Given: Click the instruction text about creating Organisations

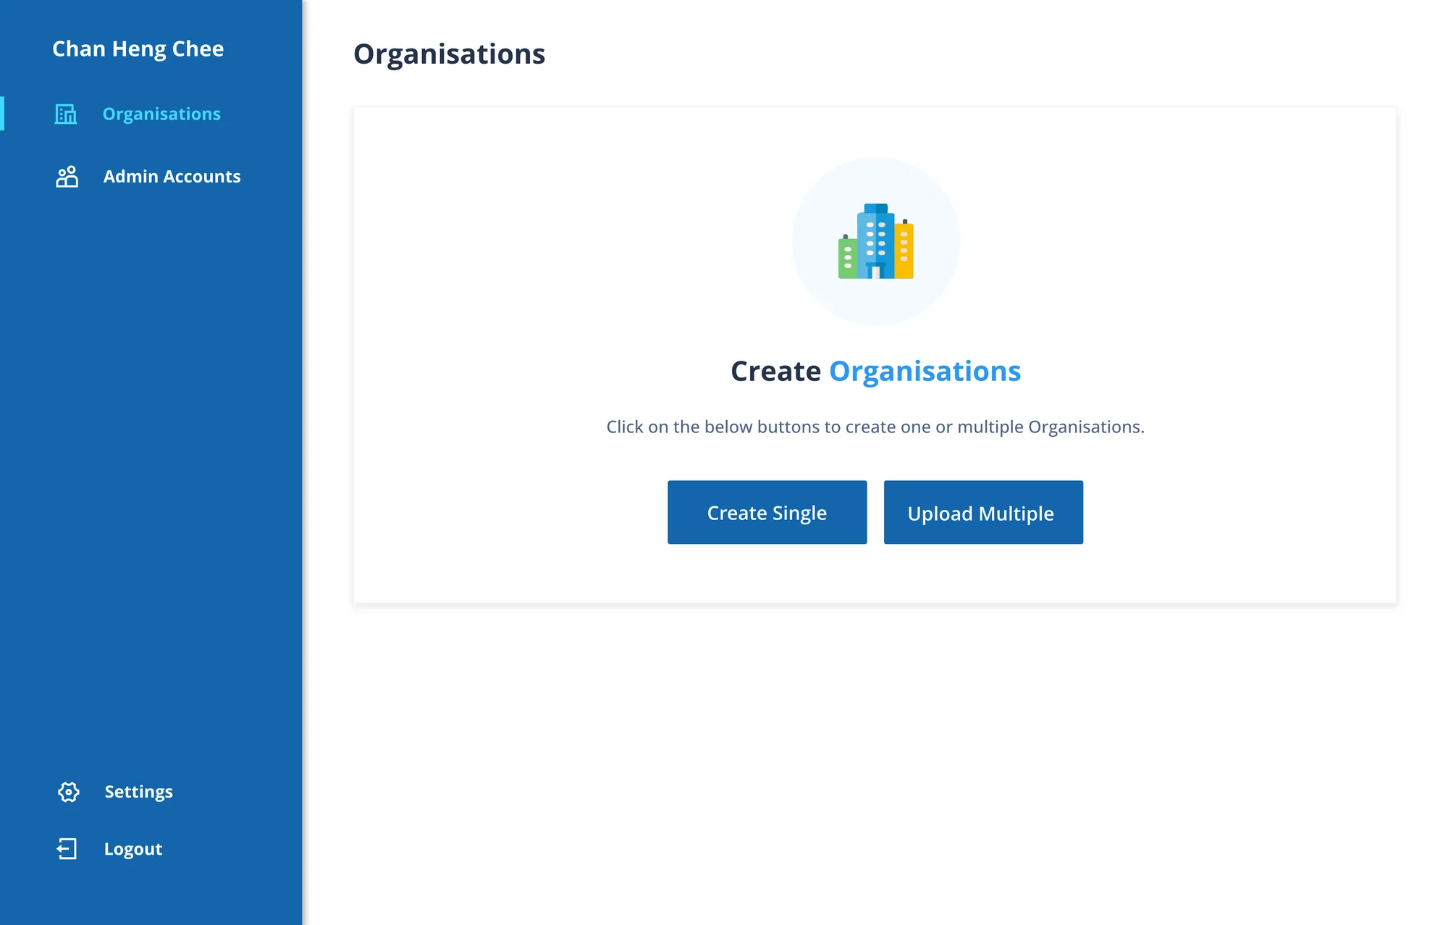Looking at the screenshot, I should click(875, 427).
